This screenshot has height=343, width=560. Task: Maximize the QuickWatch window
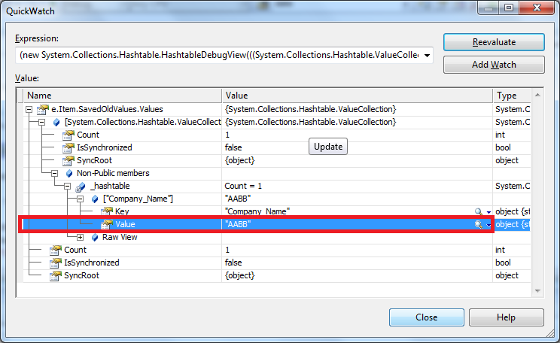coord(509,8)
